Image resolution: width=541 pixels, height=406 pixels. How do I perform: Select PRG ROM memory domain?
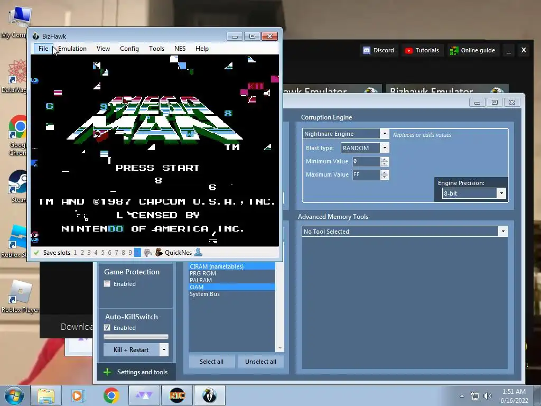pyautogui.click(x=232, y=273)
